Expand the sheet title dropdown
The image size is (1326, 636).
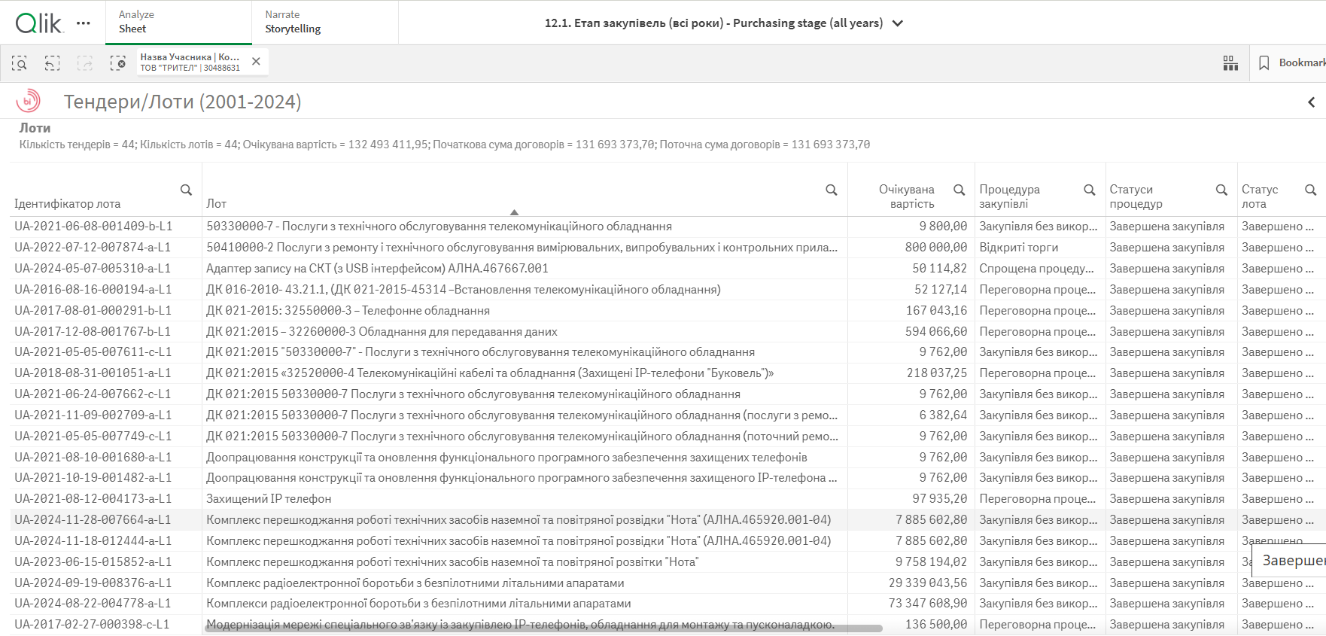pyautogui.click(x=897, y=23)
